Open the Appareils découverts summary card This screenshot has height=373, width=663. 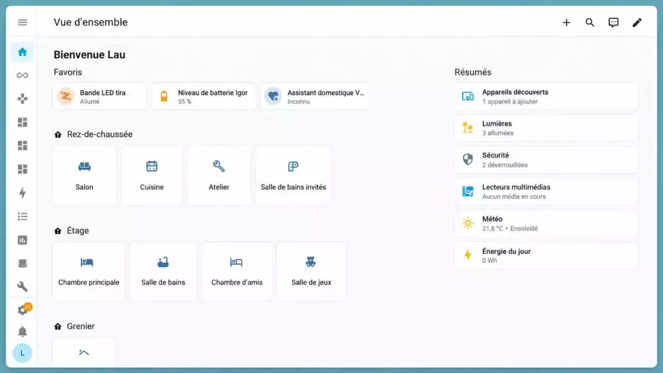[x=546, y=97]
